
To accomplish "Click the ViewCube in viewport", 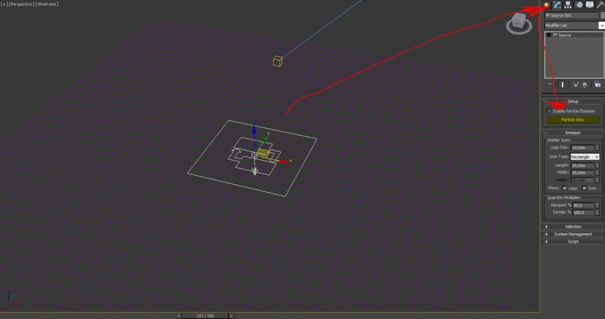I will tap(518, 22).
